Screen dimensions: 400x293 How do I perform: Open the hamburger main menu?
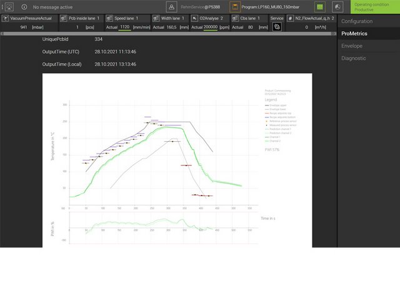(7, 7)
